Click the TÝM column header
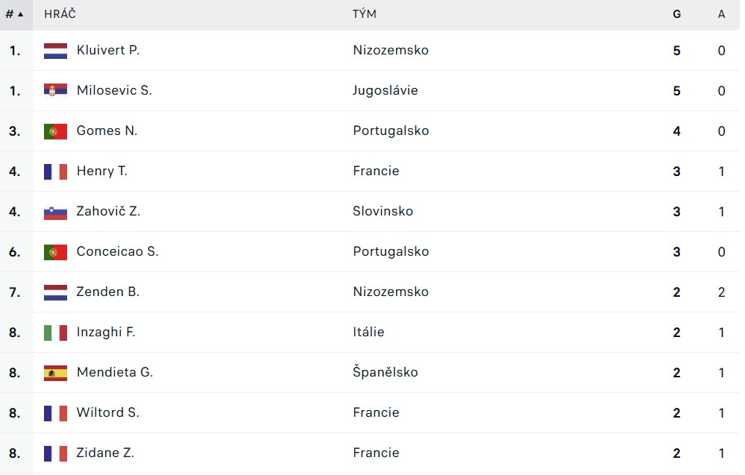Viewport: 745px width, 475px height. [365, 14]
